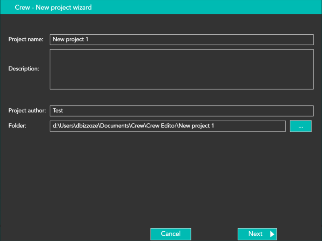Click the 'Description:' label
The image size is (322, 241).
point(24,69)
